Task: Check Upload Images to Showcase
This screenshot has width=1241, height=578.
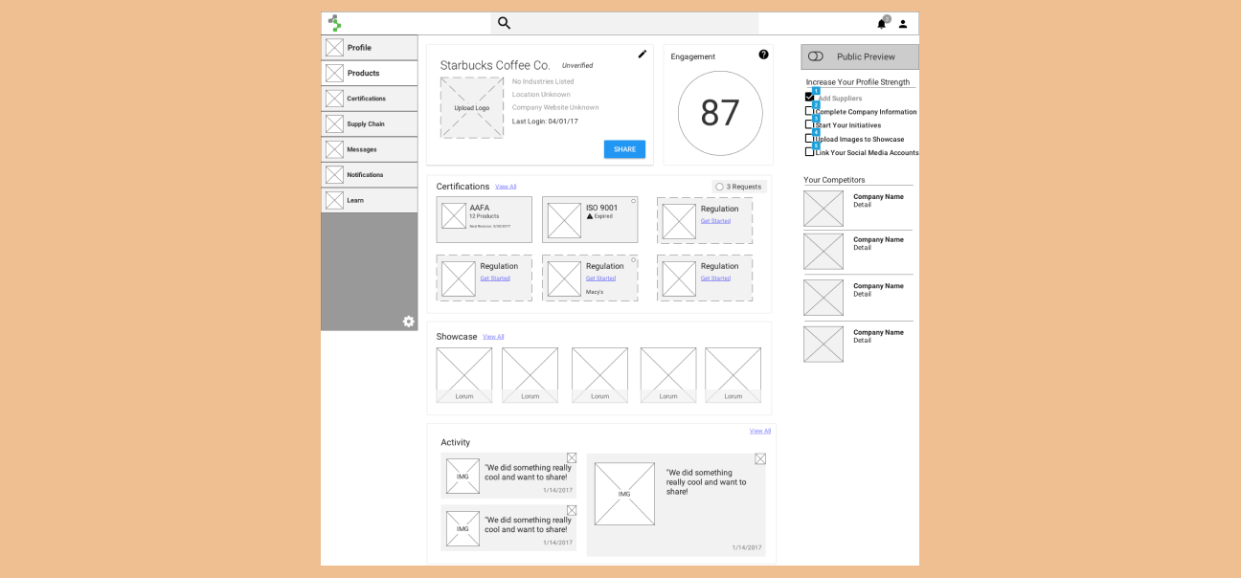Action: (809, 138)
